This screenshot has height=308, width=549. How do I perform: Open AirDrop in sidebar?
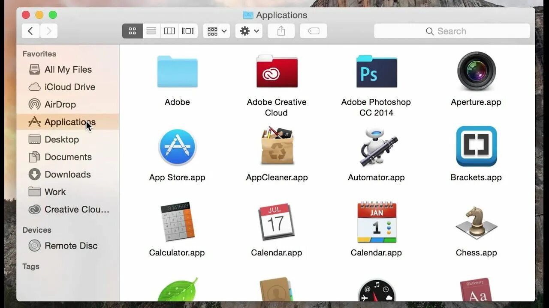[x=68, y=104]
